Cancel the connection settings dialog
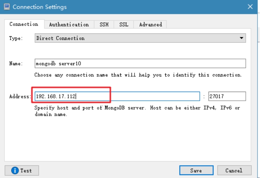 [x=234, y=170]
